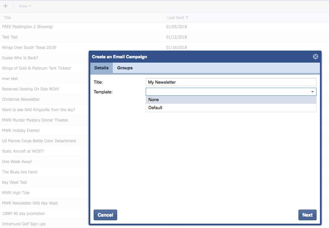
Task: Select the Intramural Golf Sign ups row
Action: click(23, 224)
